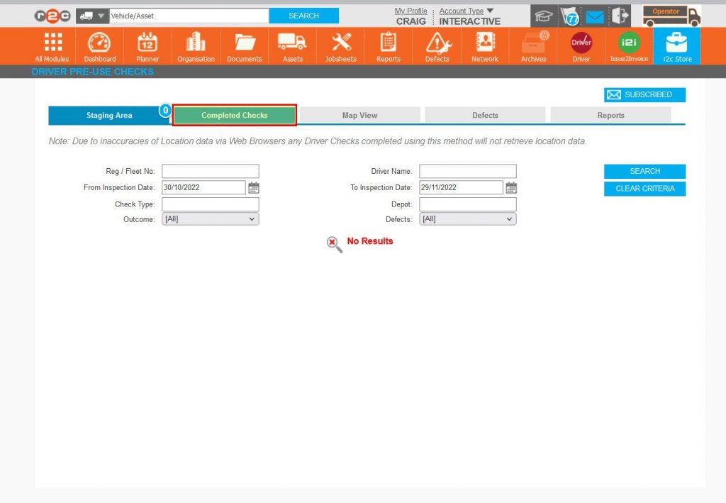This screenshot has width=726, height=503.
Task: Click the SEARCH button
Action: (644, 171)
